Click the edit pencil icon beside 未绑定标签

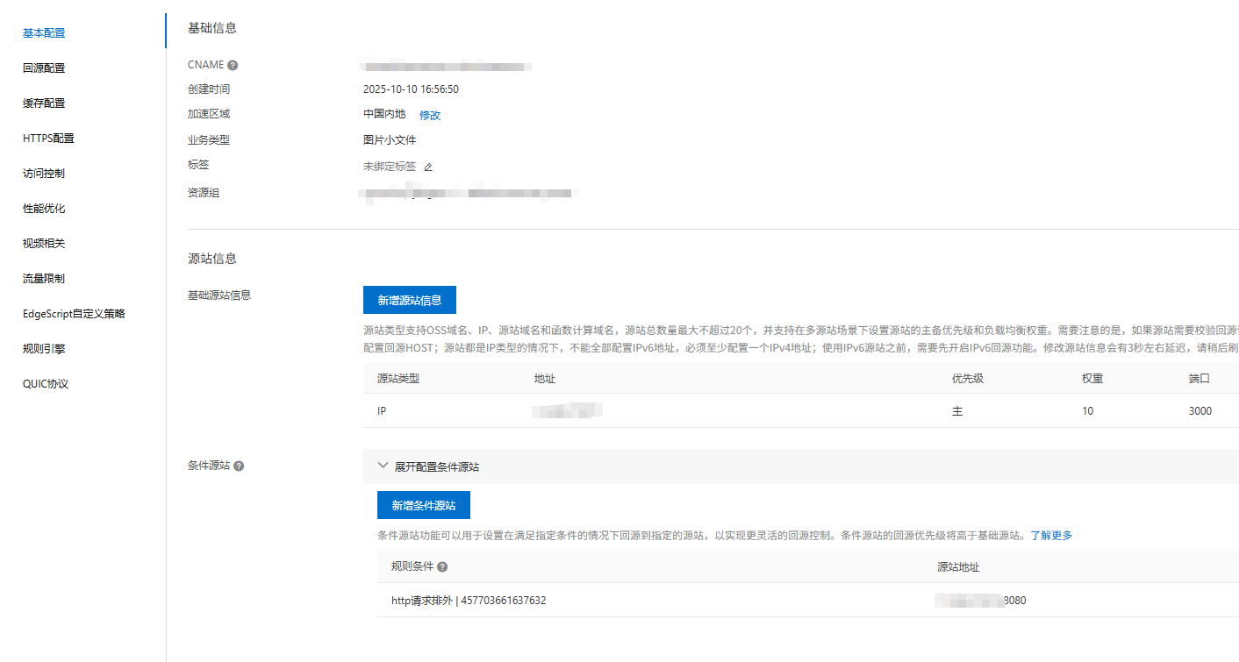click(x=428, y=167)
